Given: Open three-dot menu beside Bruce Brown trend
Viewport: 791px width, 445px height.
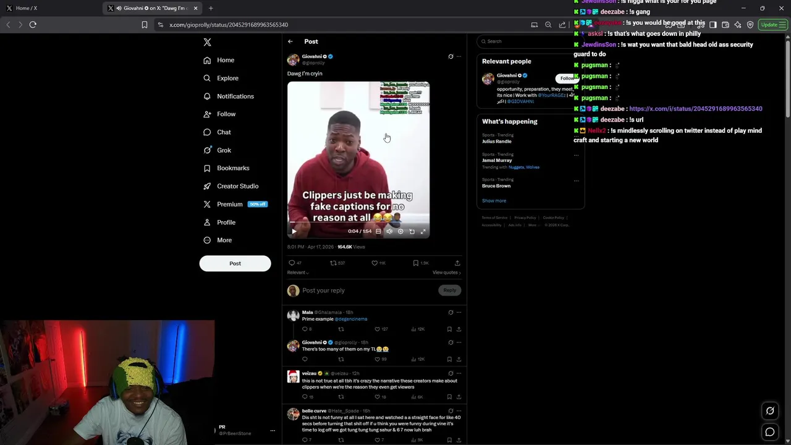Looking at the screenshot, I should [576, 180].
